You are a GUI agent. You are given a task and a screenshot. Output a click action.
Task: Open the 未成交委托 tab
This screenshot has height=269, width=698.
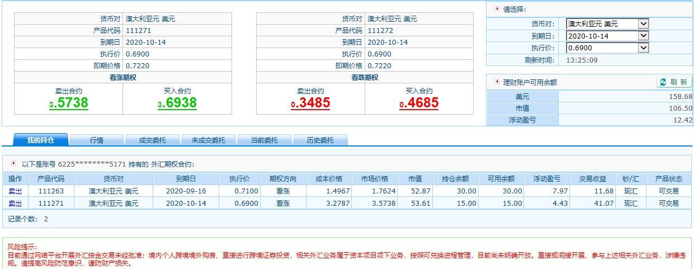(x=208, y=140)
